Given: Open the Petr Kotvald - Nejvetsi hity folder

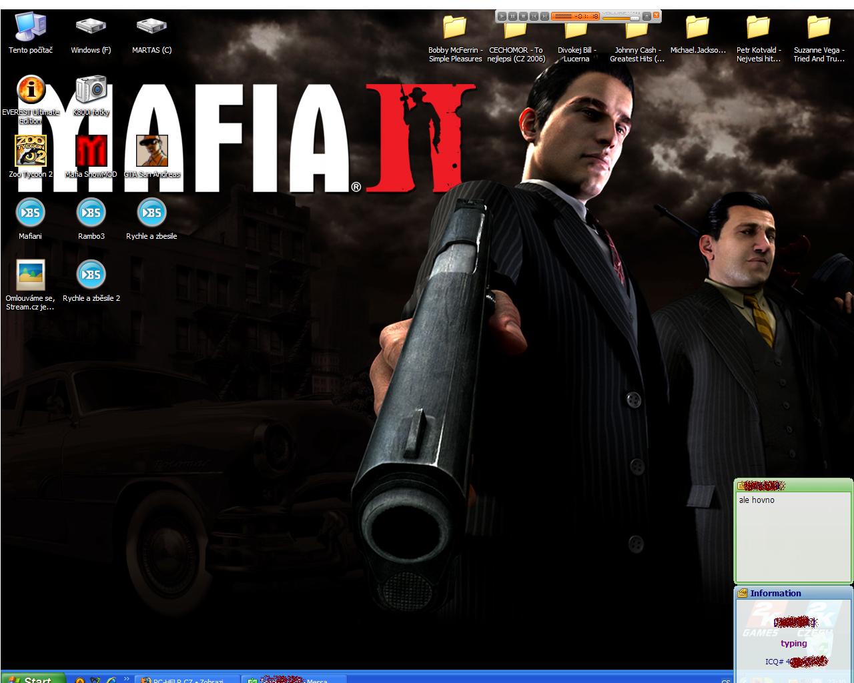Looking at the screenshot, I should click(759, 39).
